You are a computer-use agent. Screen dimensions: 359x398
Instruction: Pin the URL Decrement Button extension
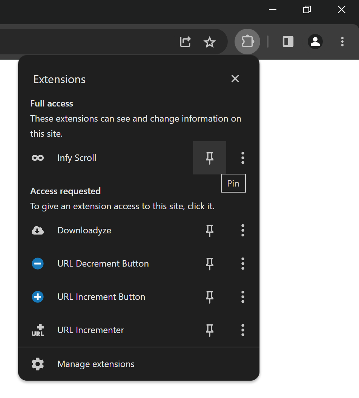click(x=209, y=264)
